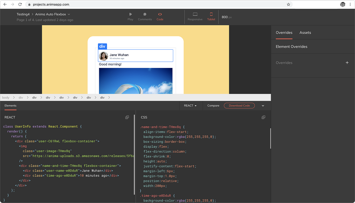This screenshot has height=203, width=355.
Task: Add a new override with the plus icon
Action: click(x=347, y=63)
